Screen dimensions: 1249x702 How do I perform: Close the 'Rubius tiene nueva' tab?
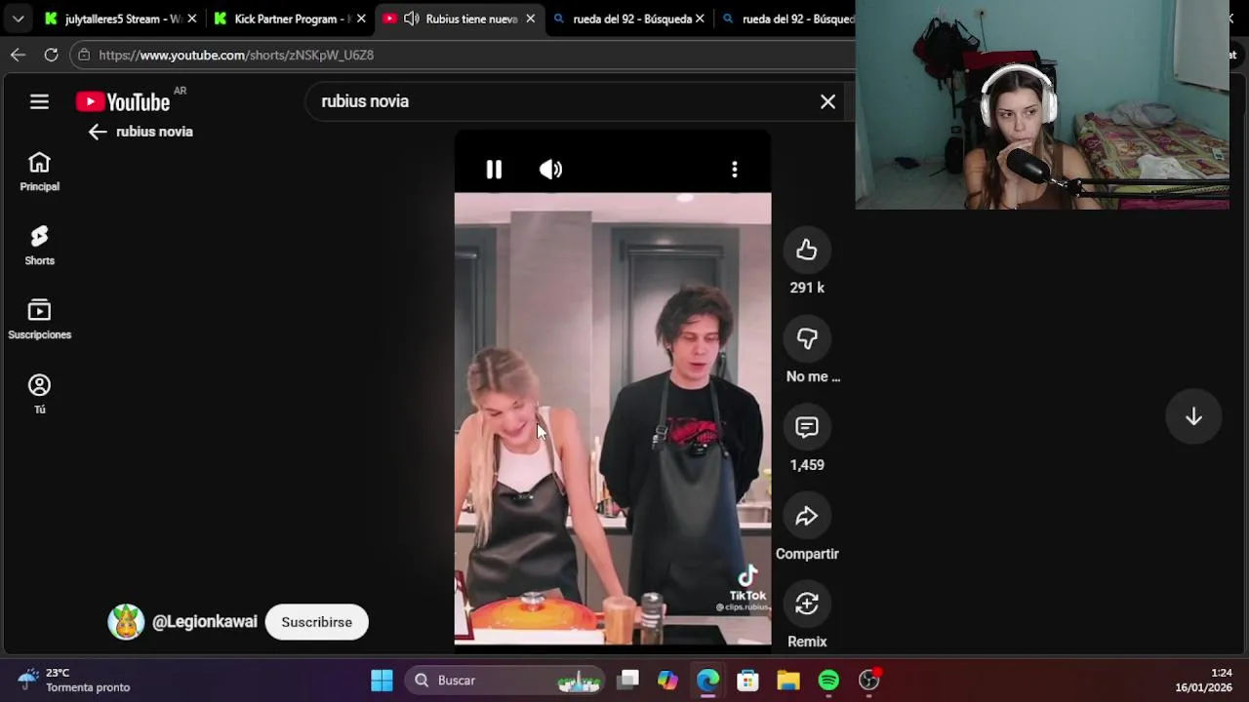(531, 19)
